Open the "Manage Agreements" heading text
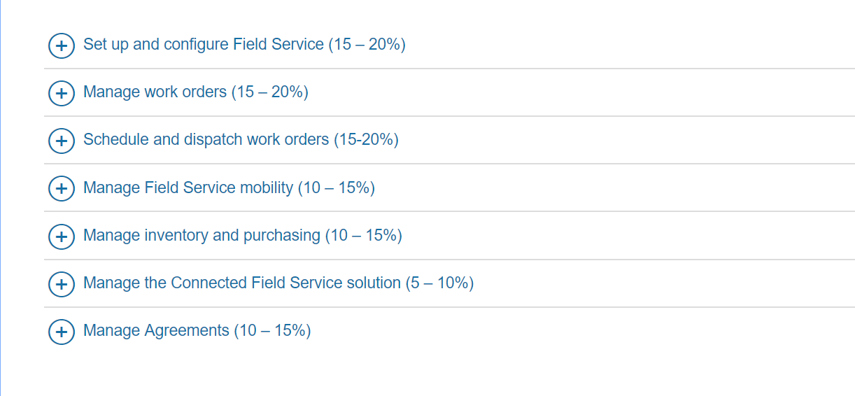 pyautogui.click(x=156, y=331)
